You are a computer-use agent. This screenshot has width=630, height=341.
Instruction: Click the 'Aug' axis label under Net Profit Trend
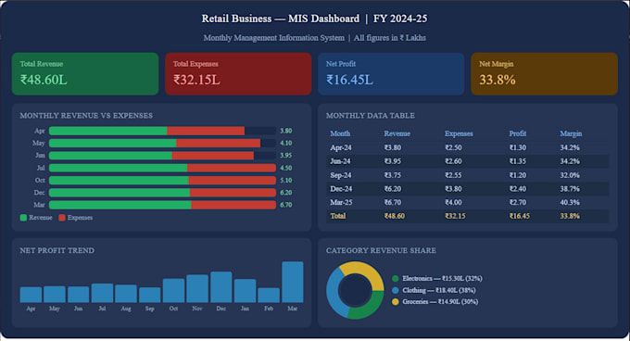coord(126,309)
